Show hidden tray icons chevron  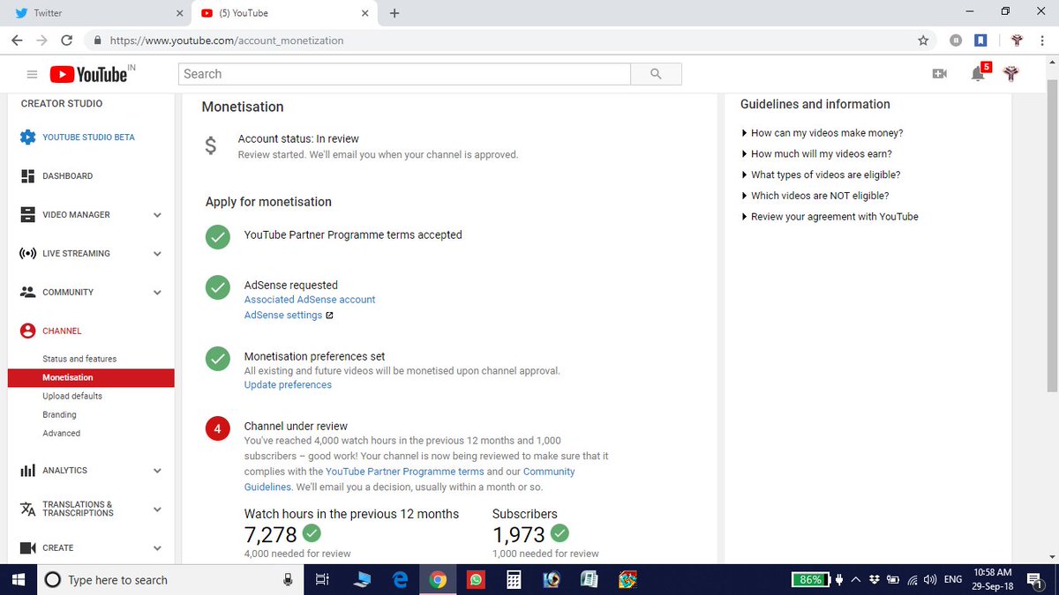click(855, 579)
